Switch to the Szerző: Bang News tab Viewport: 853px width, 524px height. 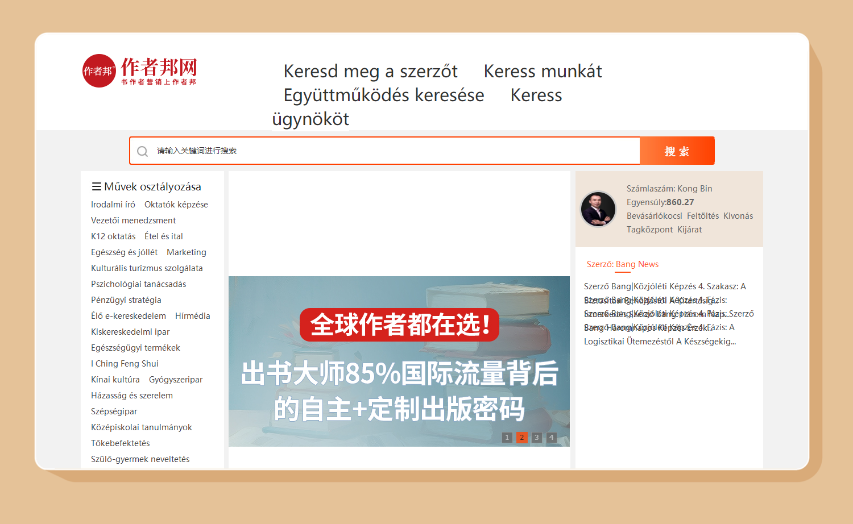point(622,264)
